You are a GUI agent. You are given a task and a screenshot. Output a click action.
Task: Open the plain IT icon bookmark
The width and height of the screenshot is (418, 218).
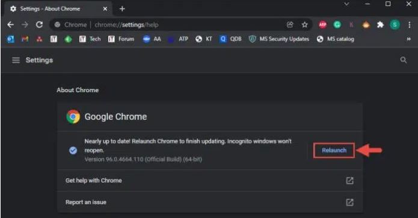click(54, 39)
